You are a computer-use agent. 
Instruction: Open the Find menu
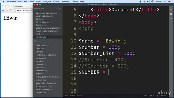[x=32, y=1]
